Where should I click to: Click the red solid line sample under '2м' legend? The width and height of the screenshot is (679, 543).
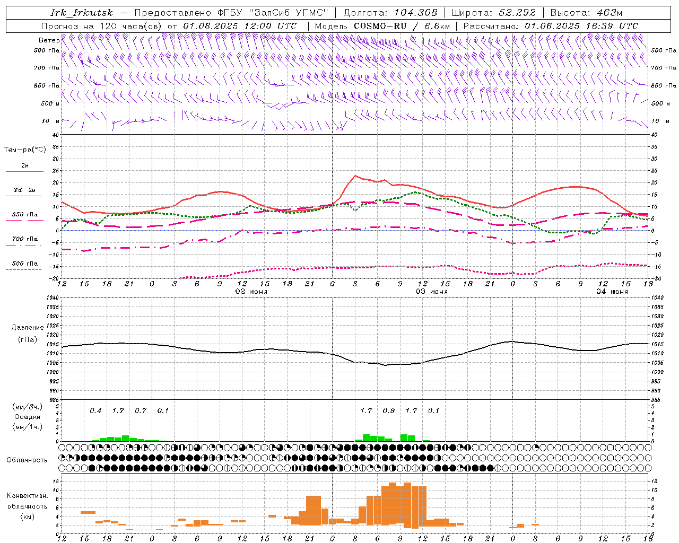click(24, 172)
